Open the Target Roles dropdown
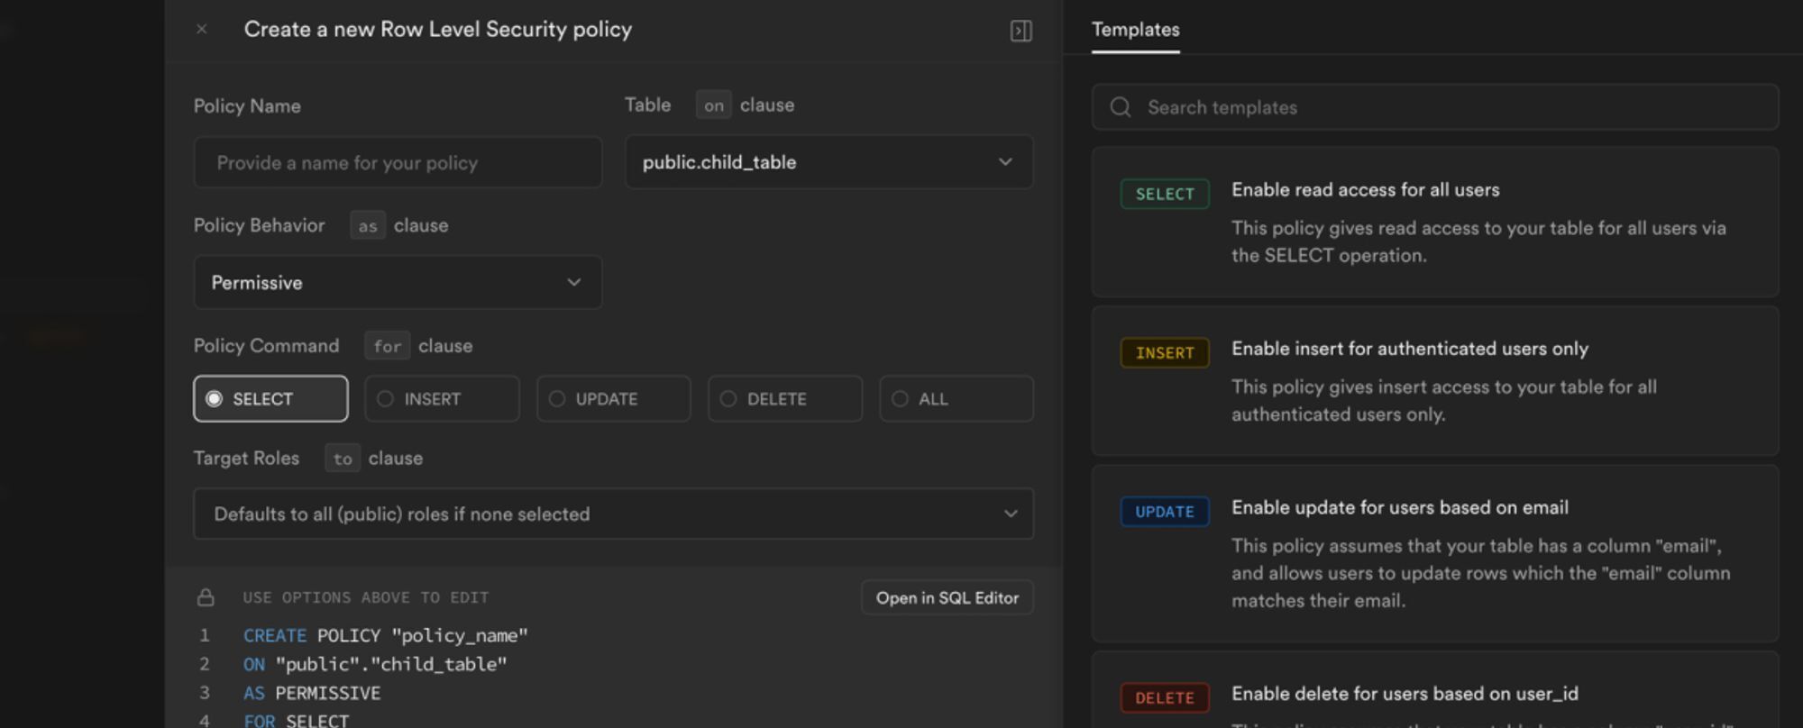1803x728 pixels. tap(613, 514)
